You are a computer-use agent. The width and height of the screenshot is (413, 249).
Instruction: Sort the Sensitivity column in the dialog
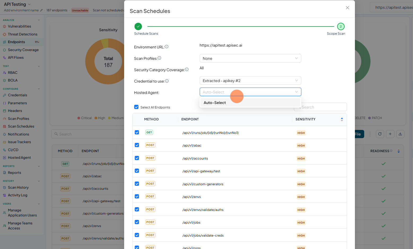(x=342, y=119)
